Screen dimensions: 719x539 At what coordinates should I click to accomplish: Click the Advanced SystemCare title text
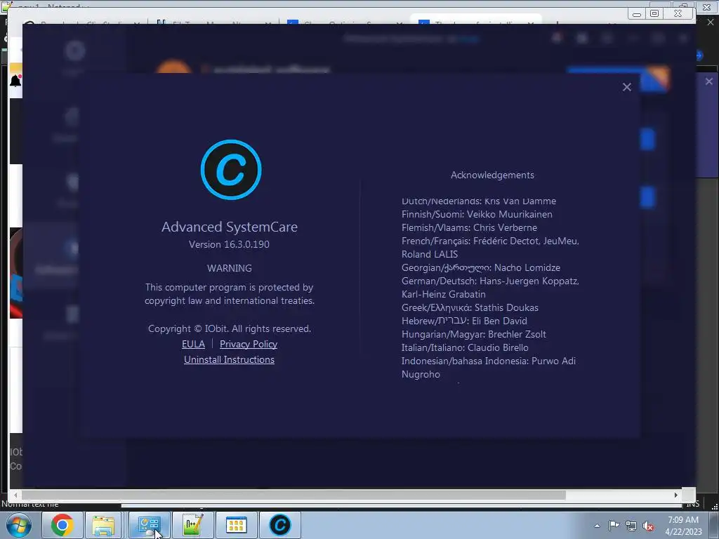(230, 227)
